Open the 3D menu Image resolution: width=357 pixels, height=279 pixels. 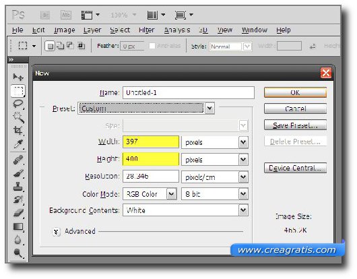[x=203, y=30]
